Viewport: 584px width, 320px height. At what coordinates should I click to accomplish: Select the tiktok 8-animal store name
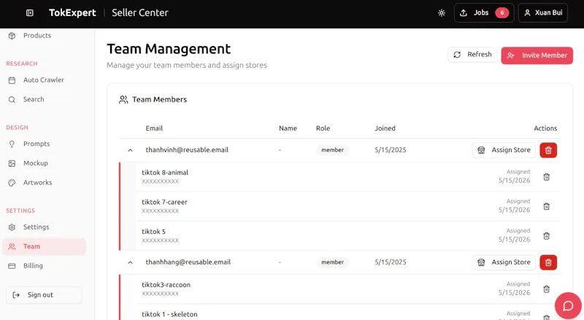tap(165, 172)
